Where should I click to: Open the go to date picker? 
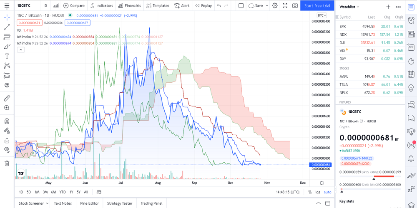(x=99, y=192)
